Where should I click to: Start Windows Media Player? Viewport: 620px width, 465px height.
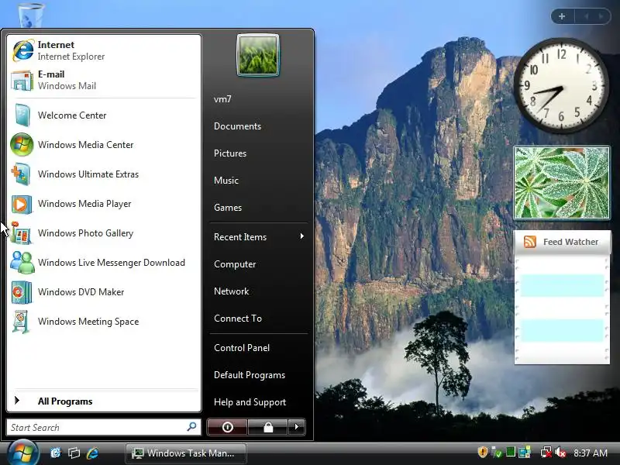104,204
